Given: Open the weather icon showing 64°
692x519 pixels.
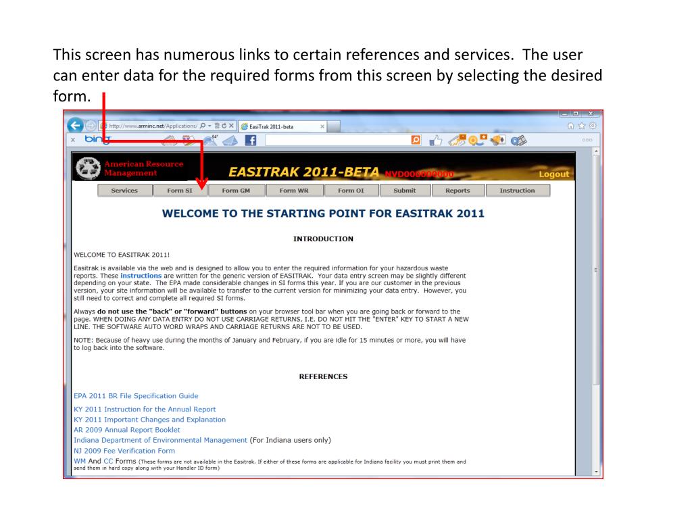Looking at the screenshot, I should [x=211, y=140].
